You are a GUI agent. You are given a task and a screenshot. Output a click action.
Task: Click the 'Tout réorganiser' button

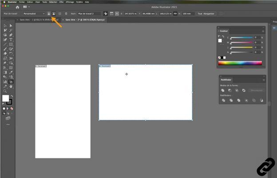206,14
